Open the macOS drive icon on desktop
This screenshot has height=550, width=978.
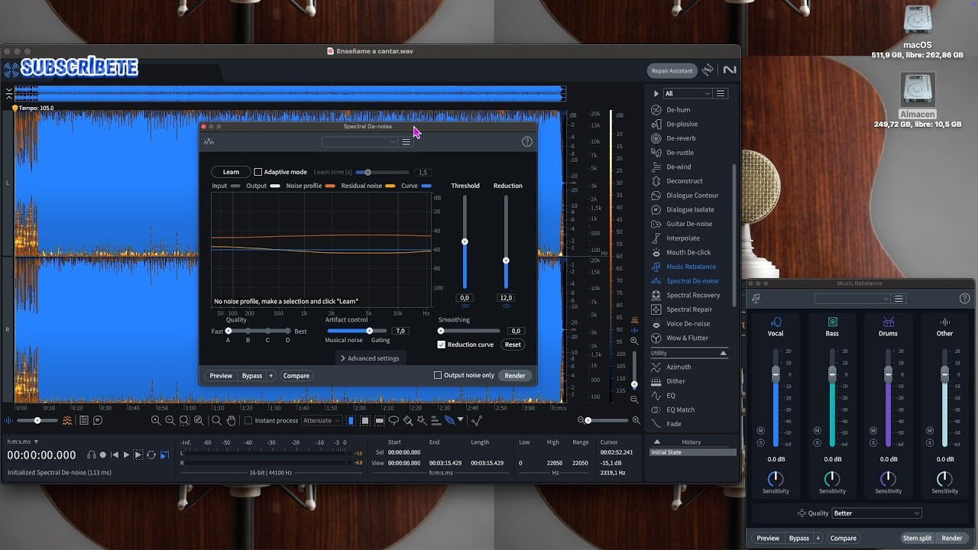917,20
